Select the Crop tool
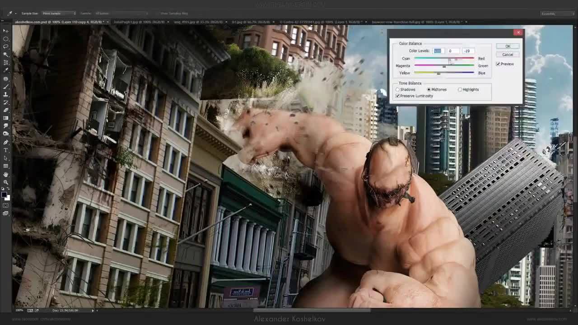 pyautogui.click(x=6, y=62)
